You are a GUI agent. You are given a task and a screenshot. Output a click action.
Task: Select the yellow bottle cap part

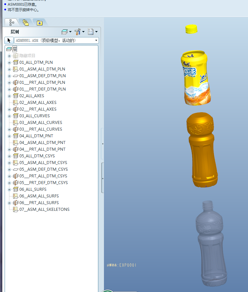192,29
